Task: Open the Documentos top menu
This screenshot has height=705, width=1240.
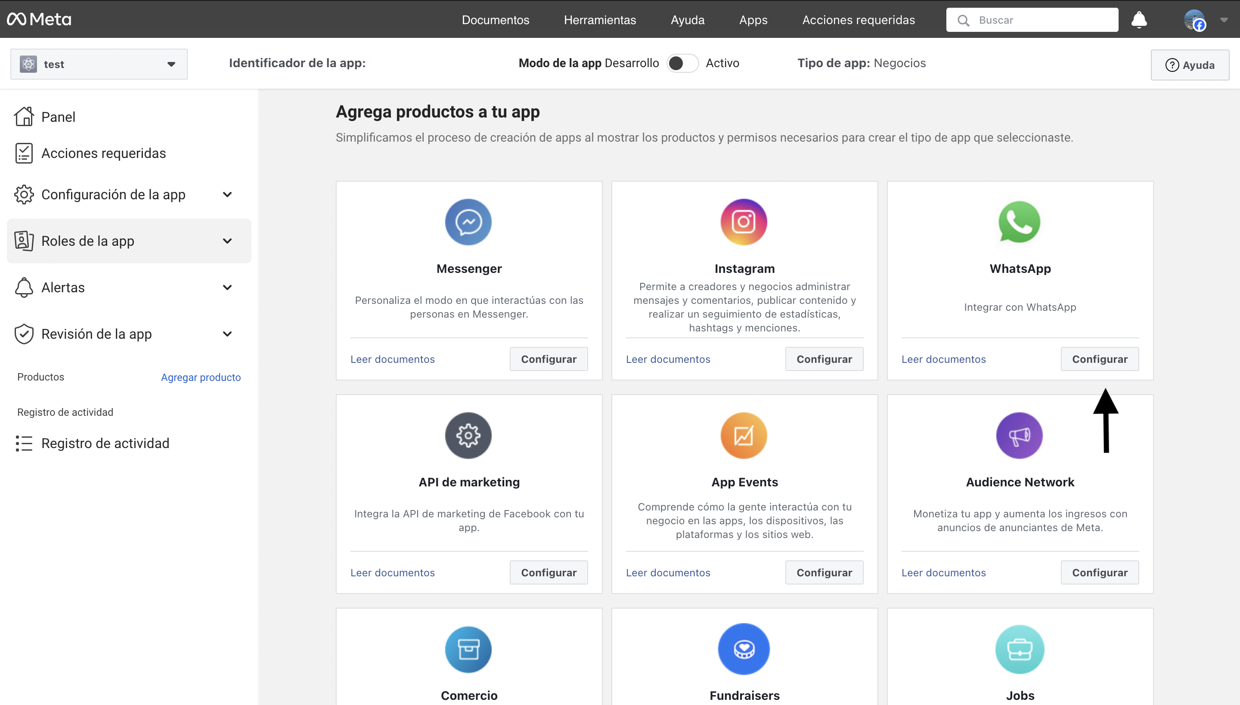Action: [x=495, y=20]
